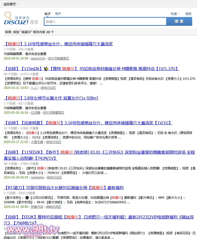Click the star emoji icon in the second result title

tap(46, 69)
